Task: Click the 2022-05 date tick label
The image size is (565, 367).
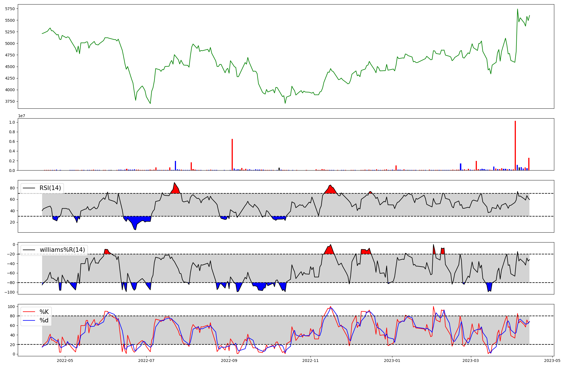Action: 65,361
